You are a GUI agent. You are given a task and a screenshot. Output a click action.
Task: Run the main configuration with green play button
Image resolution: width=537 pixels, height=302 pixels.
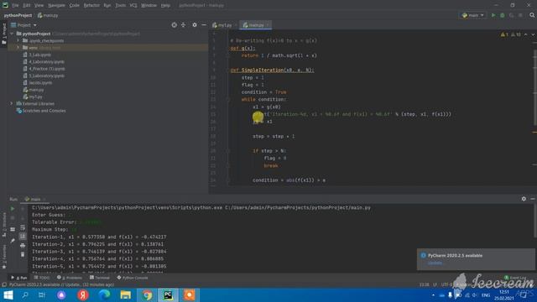click(x=493, y=15)
